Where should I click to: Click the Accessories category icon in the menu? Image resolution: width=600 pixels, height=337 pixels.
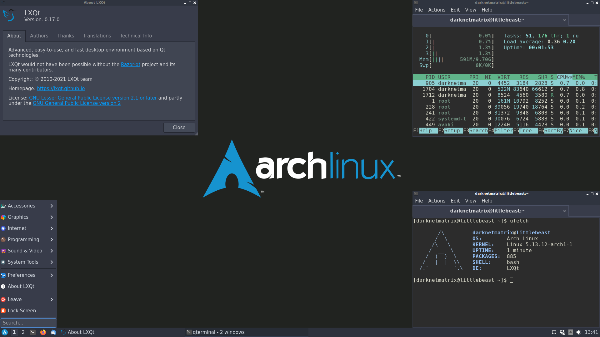coord(3,206)
